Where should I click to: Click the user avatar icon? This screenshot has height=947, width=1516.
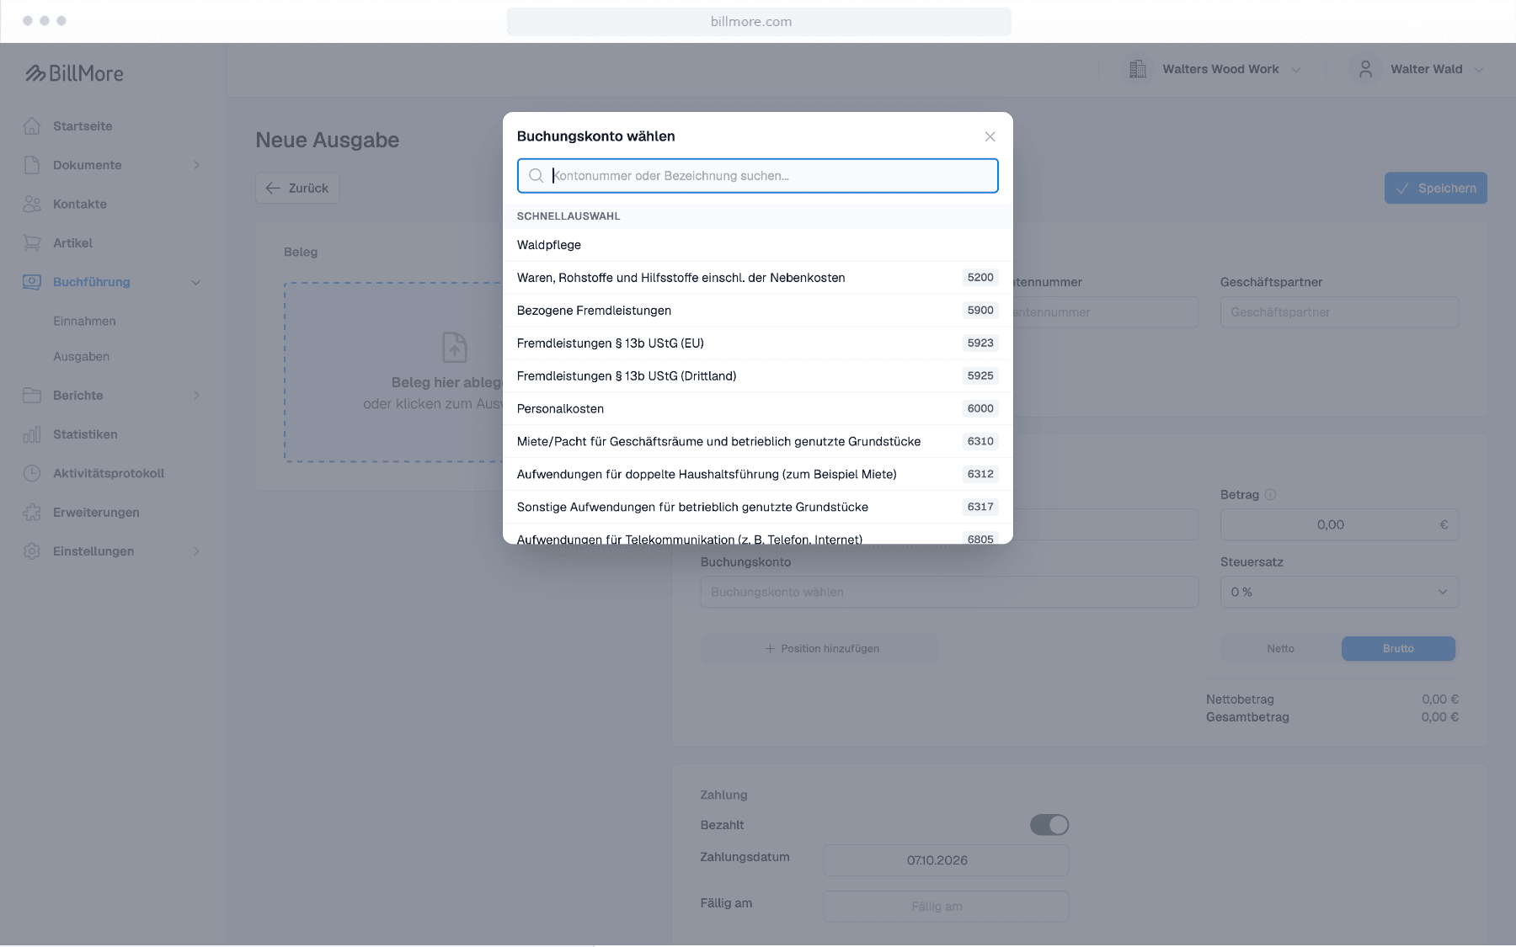pyautogui.click(x=1365, y=69)
